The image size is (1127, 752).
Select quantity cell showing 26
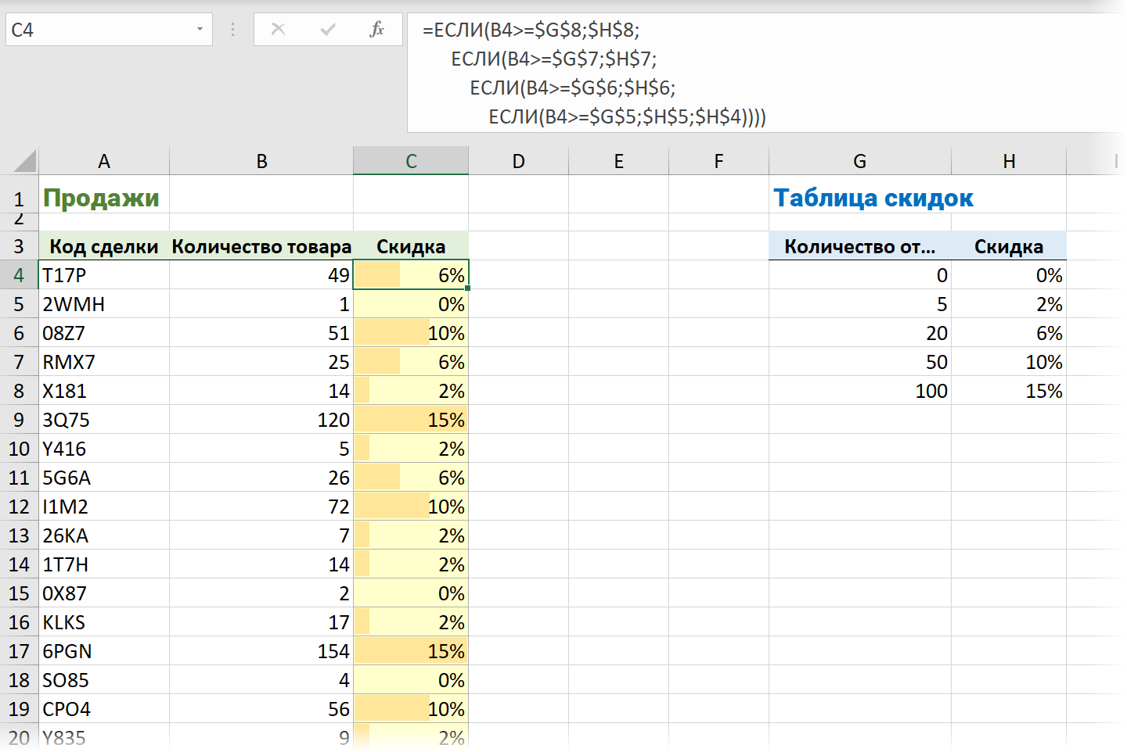point(261,478)
